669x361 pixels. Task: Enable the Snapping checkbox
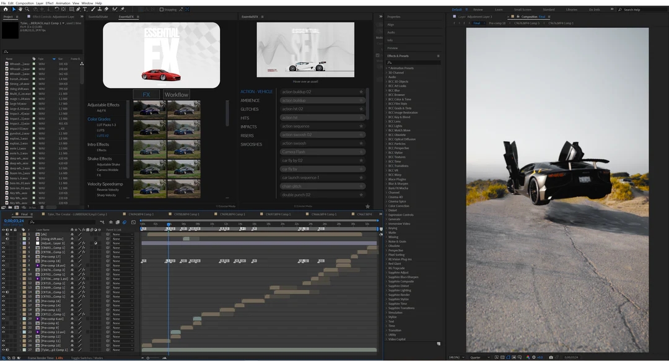(x=162, y=9)
